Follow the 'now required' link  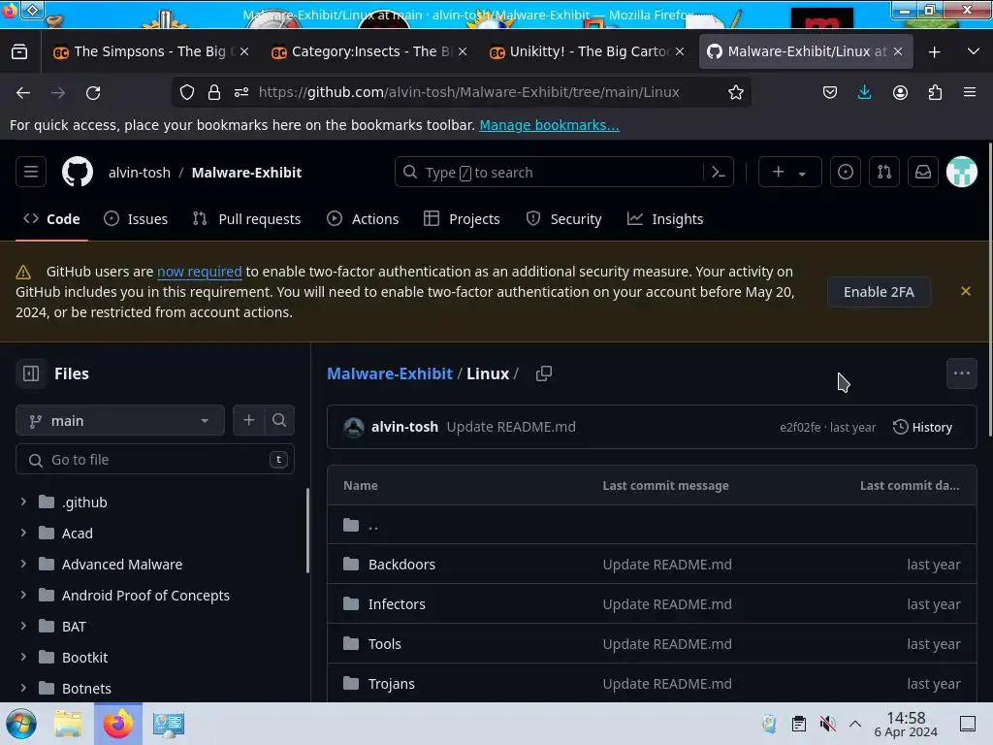click(200, 272)
